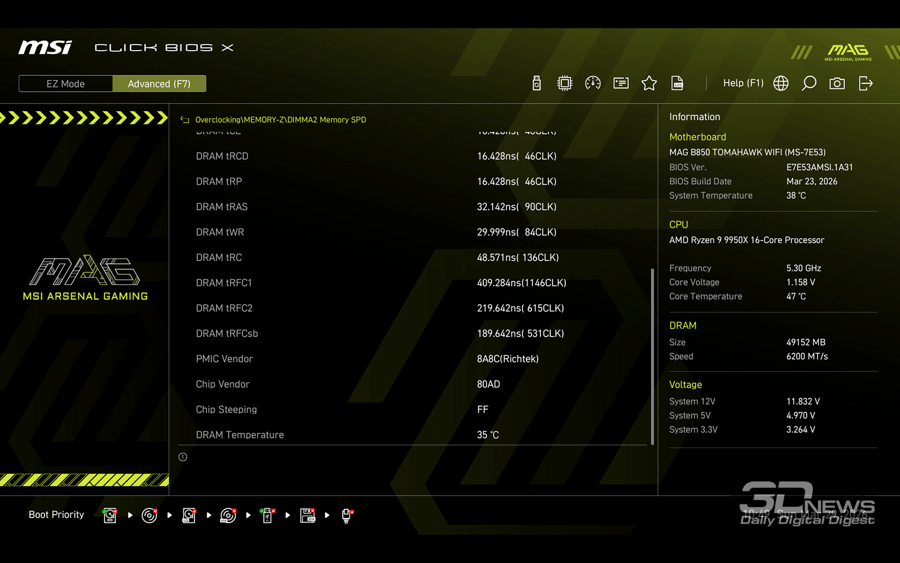Click the exit BIOS icon
Screen dimensions: 900x563
click(866, 83)
